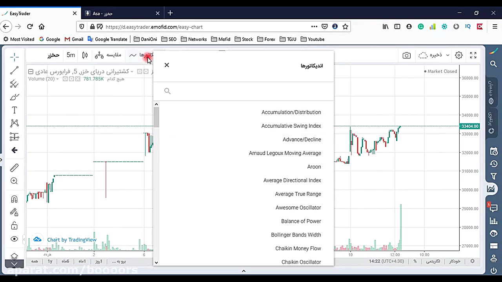The width and height of the screenshot is (502, 282).
Task: Select the crosshair cursor tool
Action: [x=15, y=57]
